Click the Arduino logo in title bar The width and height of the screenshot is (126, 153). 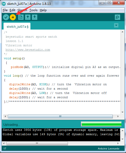(4, 4)
